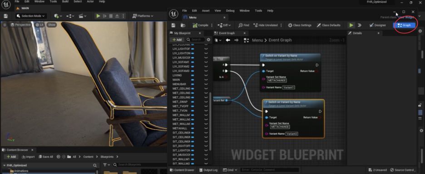The height and width of the screenshot is (174, 425).
Task: Open Class Defaults
Action: coord(328,25)
